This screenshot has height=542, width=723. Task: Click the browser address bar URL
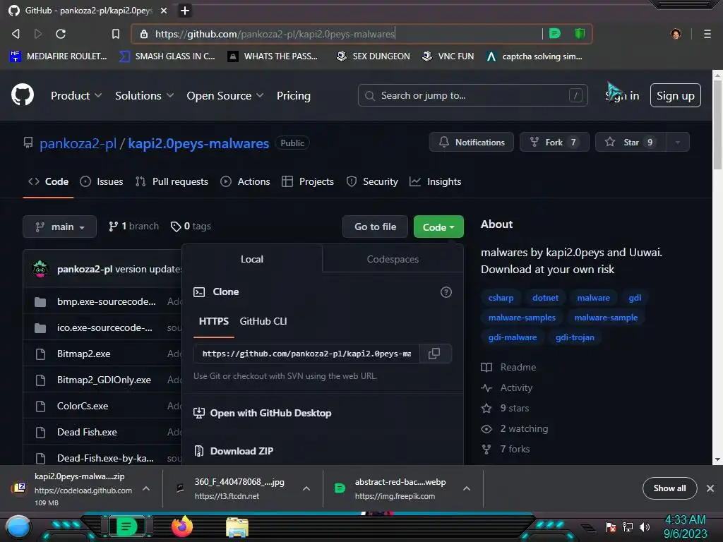pos(275,34)
